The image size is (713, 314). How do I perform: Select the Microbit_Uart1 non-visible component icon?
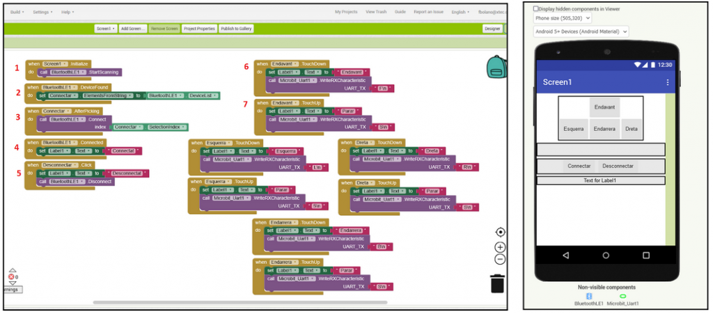pyautogui.click(x=622, y=296)
